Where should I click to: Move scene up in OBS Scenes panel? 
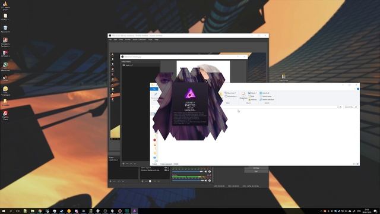click(119, 181)
